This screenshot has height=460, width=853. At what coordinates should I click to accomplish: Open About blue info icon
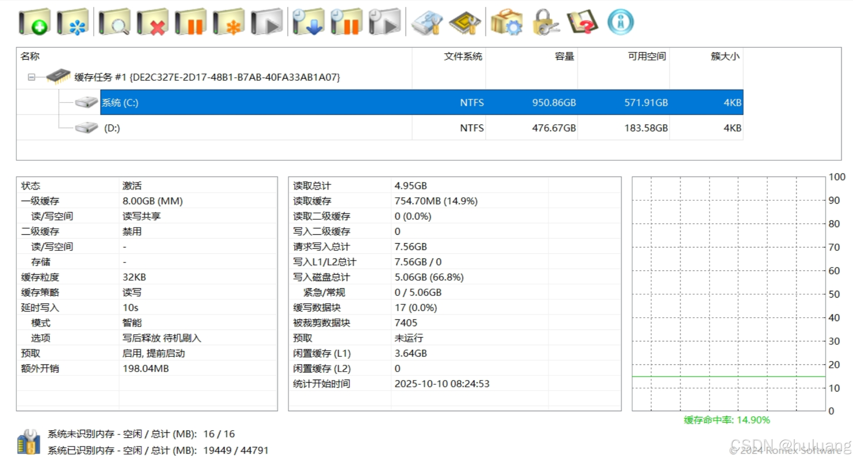(x=620, y=22)
